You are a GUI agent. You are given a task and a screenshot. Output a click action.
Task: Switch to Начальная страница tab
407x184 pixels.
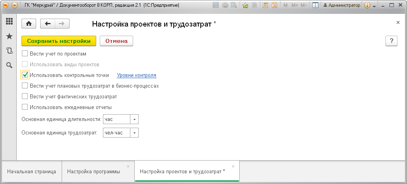[x=31, y=172]
